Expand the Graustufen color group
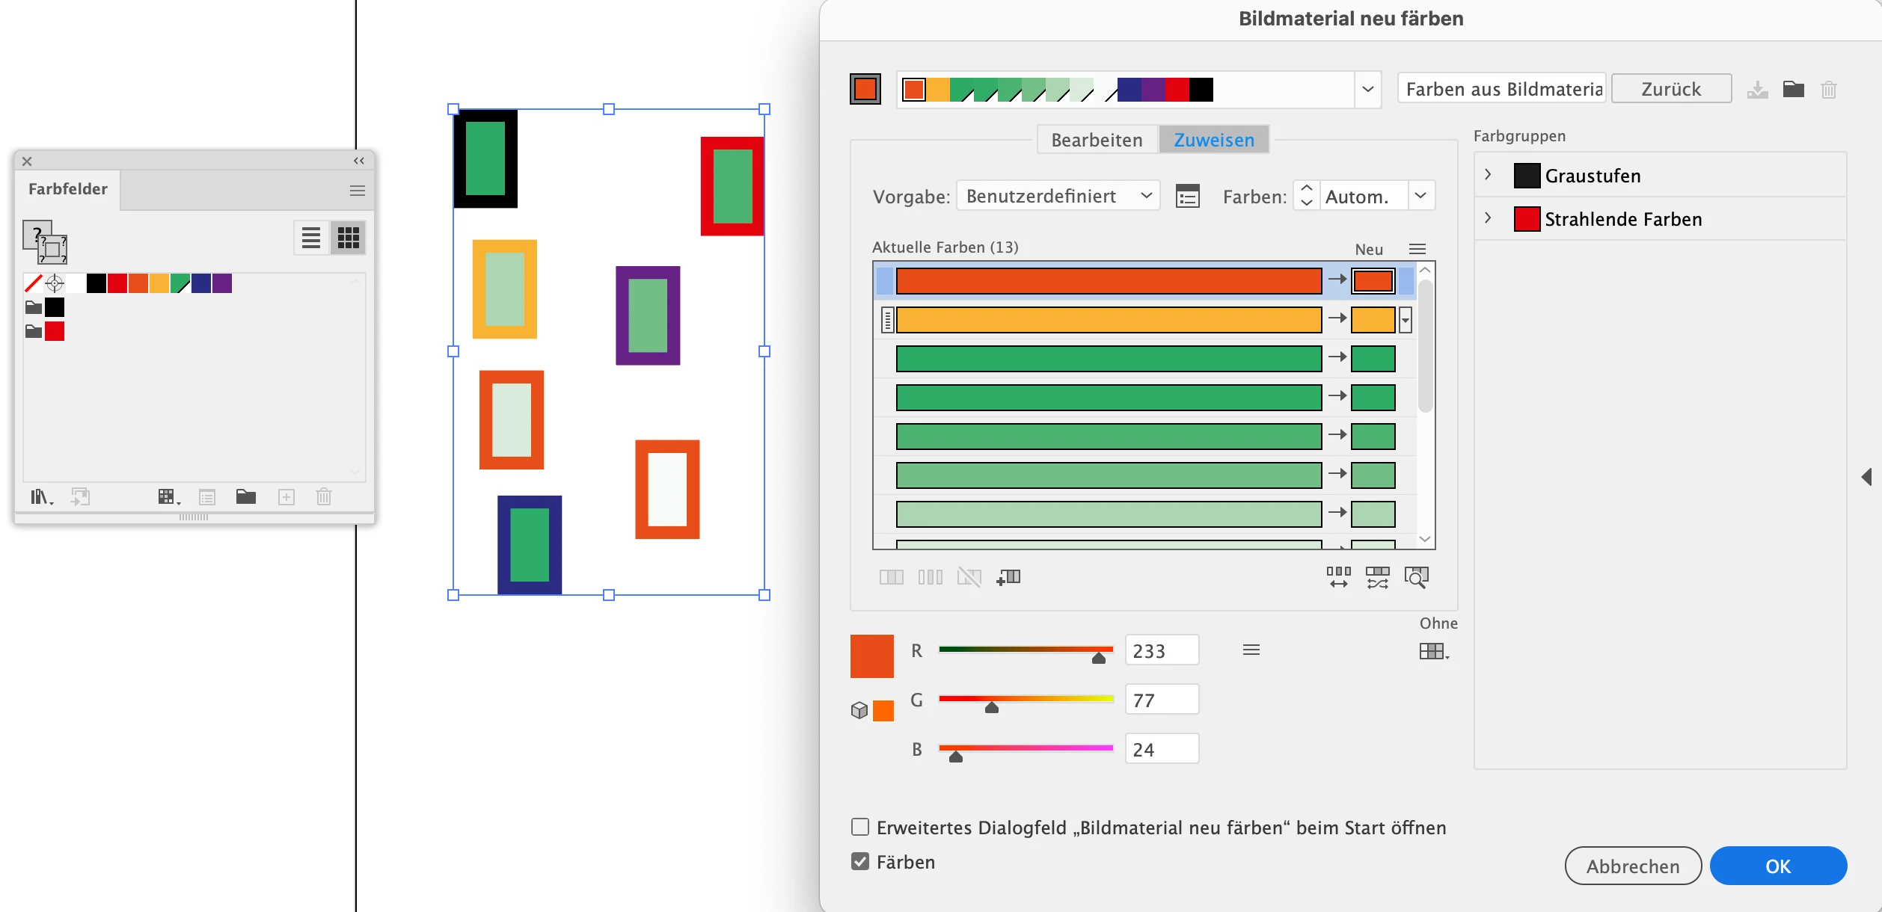 (x=1488, y=175)
